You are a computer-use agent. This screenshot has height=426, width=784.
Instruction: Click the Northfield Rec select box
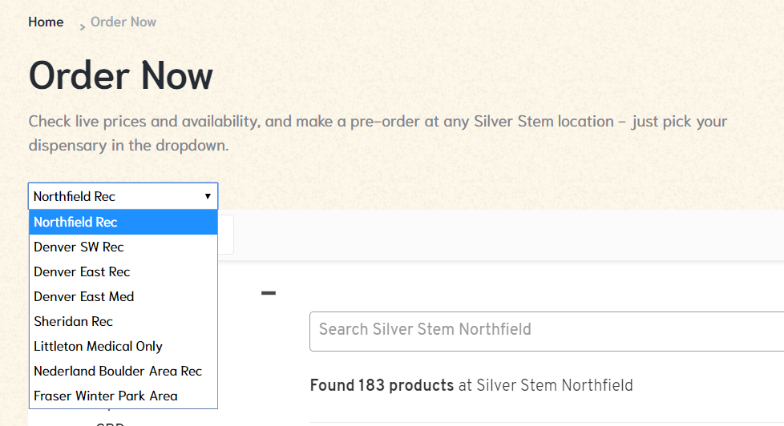point(123,196)
